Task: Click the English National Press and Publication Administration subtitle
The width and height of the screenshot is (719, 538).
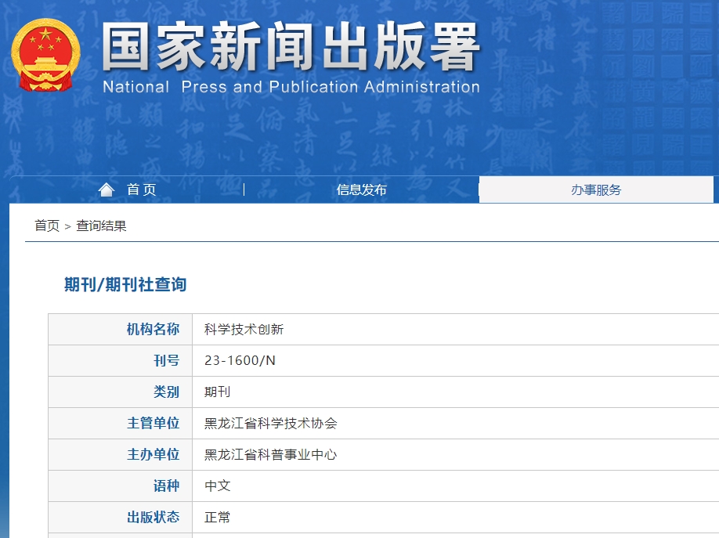Action: tap(291, 87)
